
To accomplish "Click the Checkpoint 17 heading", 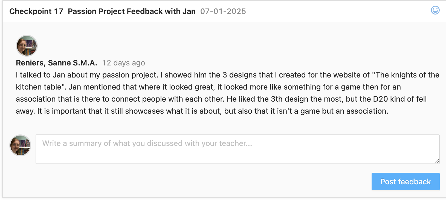I will click(x=36, y=12).
